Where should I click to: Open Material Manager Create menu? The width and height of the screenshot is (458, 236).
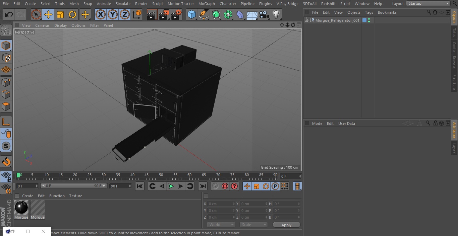(x=27, y=196)
